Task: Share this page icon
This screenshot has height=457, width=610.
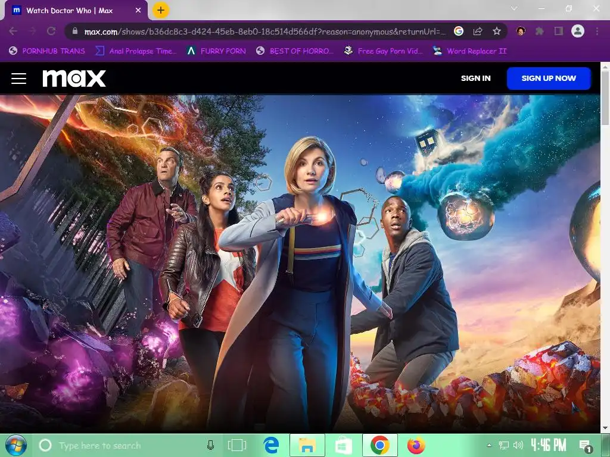Action: pyautogui.click(x=478, y=31)
